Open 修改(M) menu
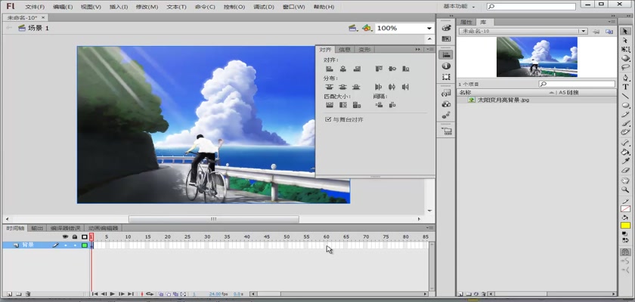635x302 pixels. [x=147, y=7]
